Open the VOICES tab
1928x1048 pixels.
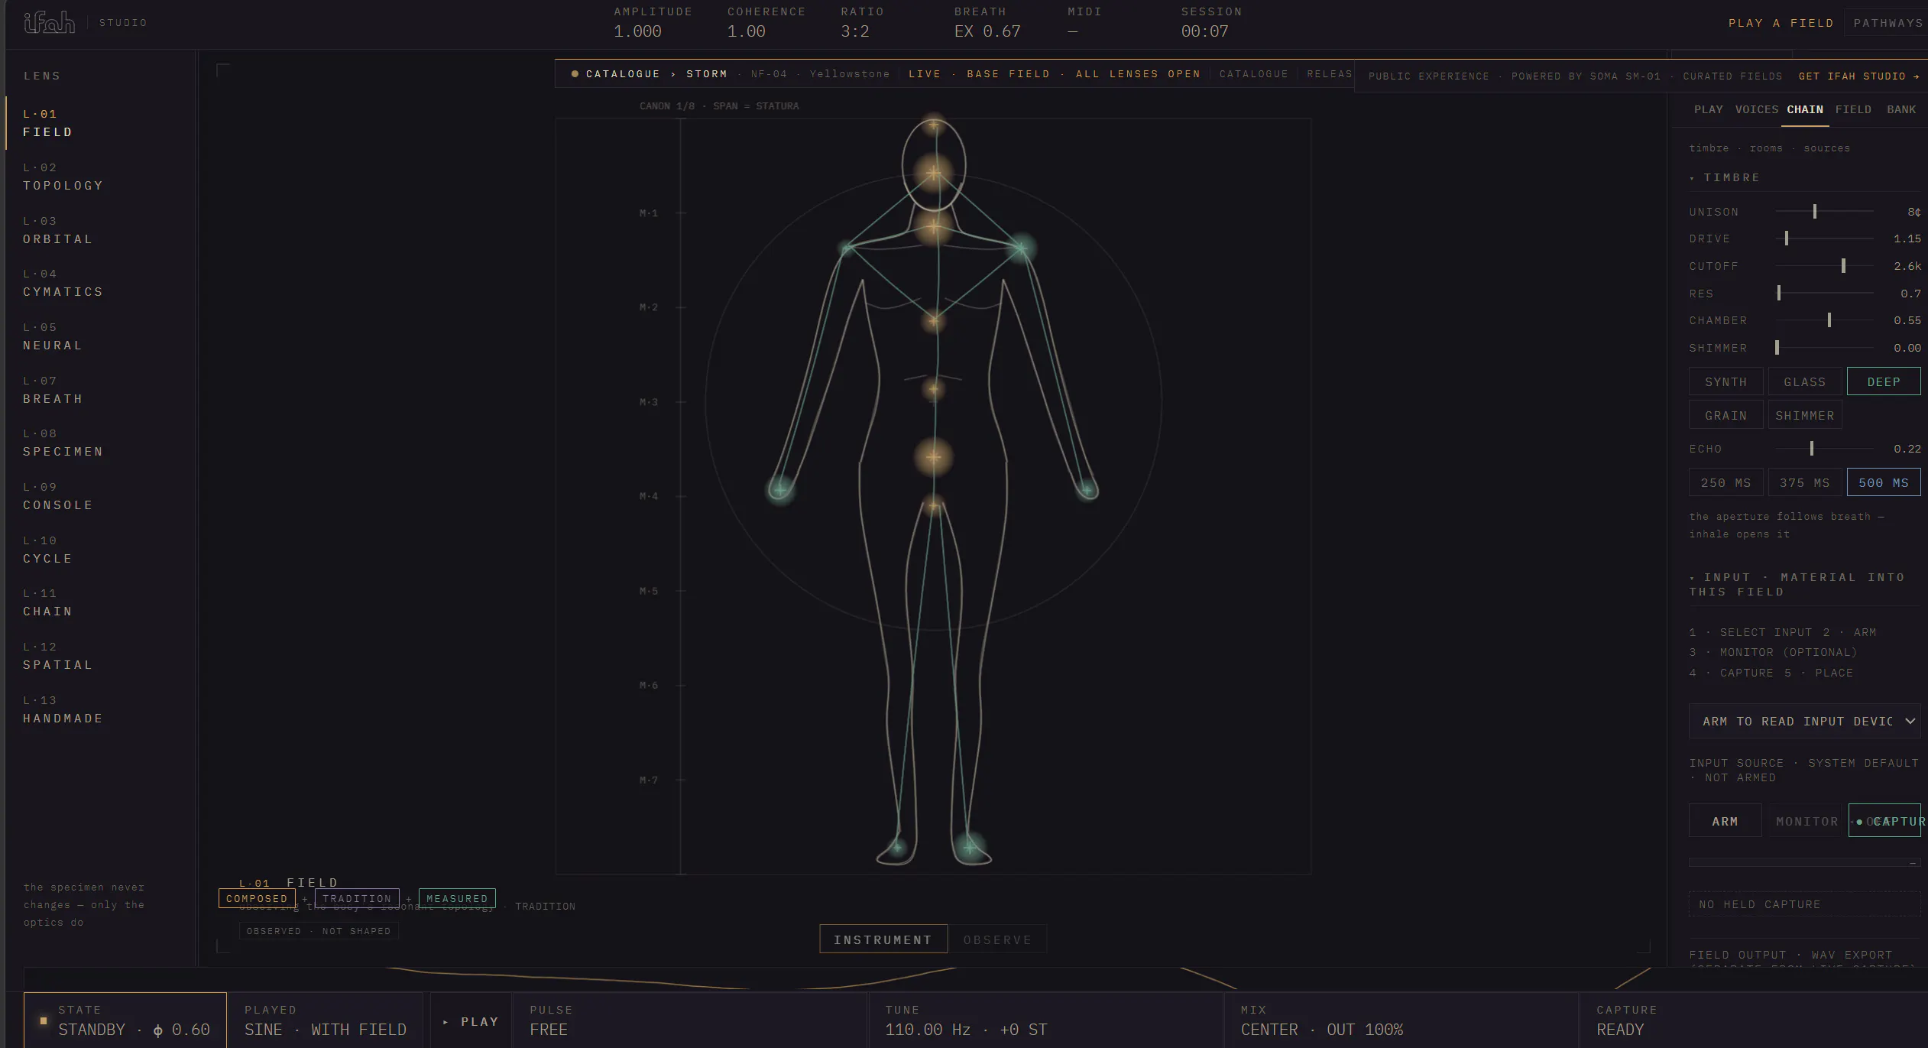1756,109
